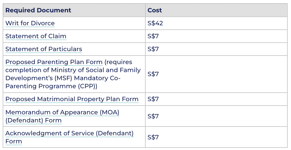Click the 'Ministry of Social and Family' text
This screenshot has width=291, height=150.
tap(96, 70)
